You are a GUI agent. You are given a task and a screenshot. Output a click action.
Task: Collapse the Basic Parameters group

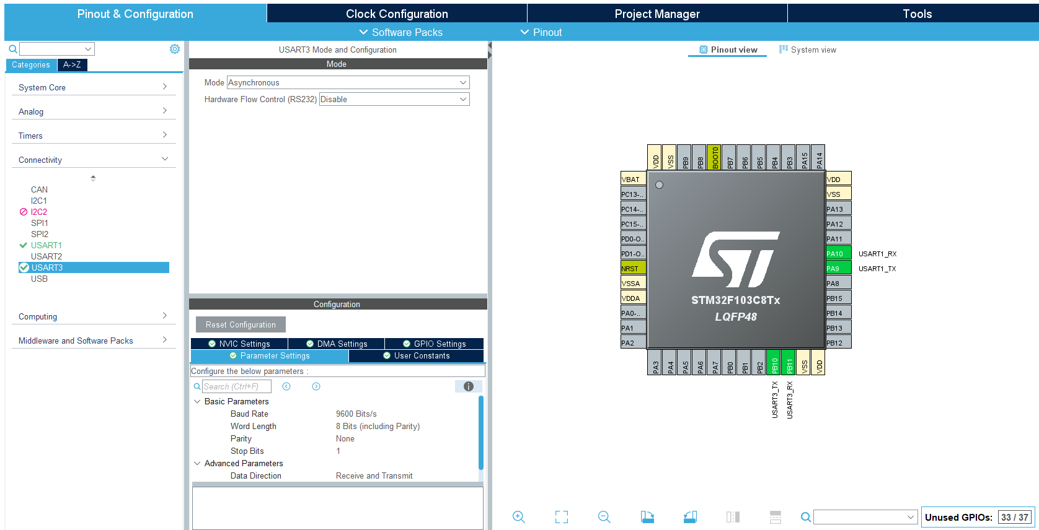coord(198,401)
